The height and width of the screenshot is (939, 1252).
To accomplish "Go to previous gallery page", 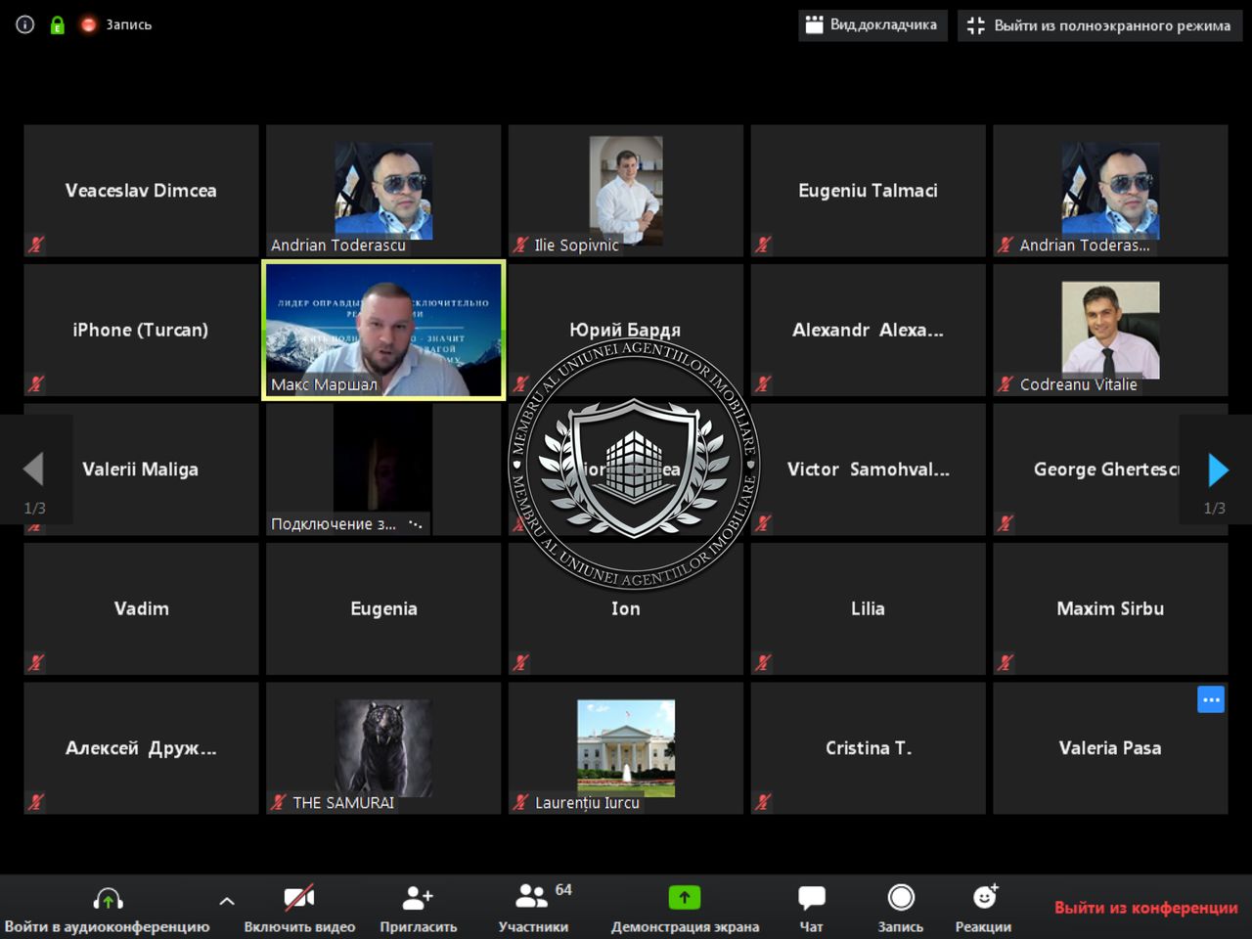I will click(x=34, y=469).
